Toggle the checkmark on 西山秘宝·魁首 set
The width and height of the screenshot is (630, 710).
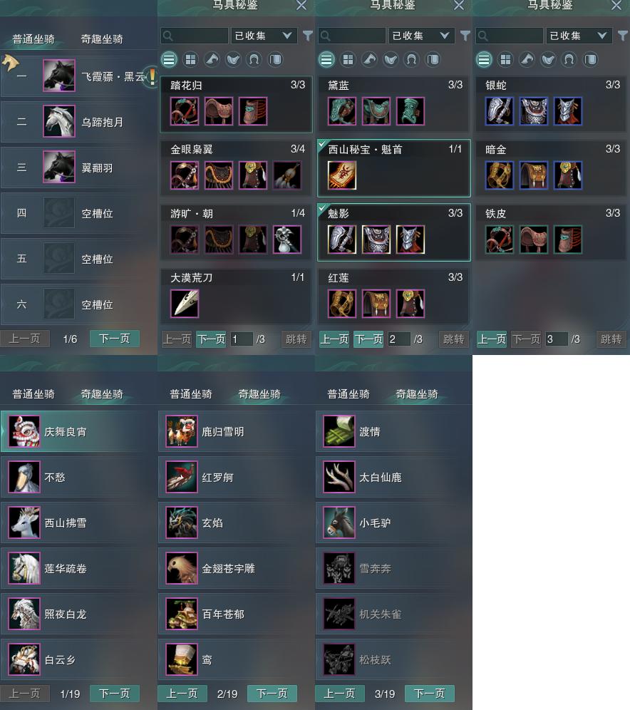coord(322,144)
